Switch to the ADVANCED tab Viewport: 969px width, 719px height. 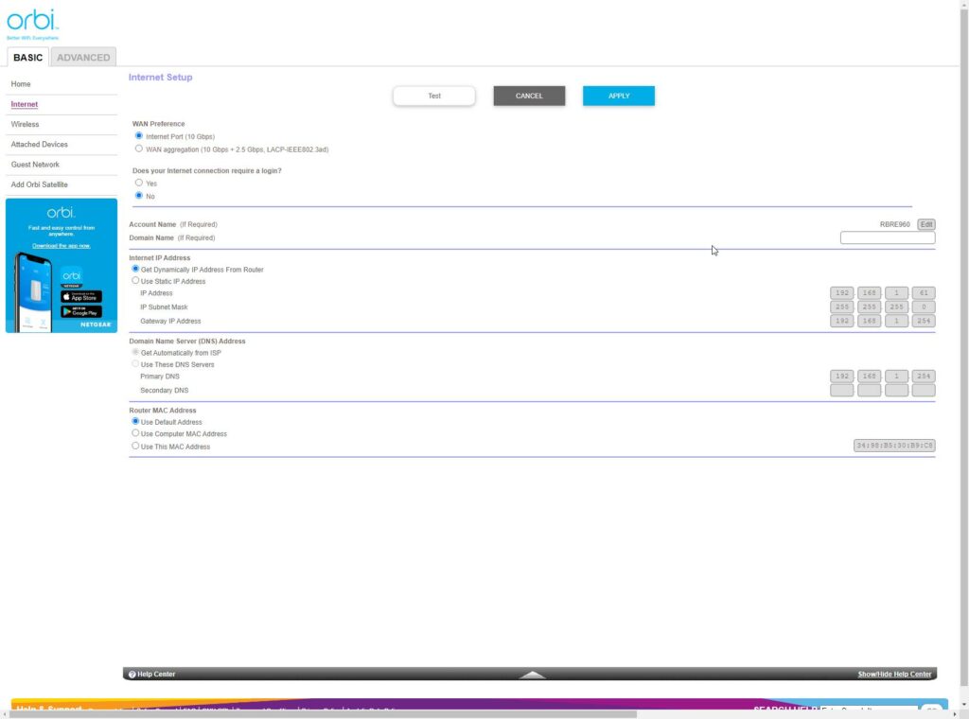click(x=83, y=58)
